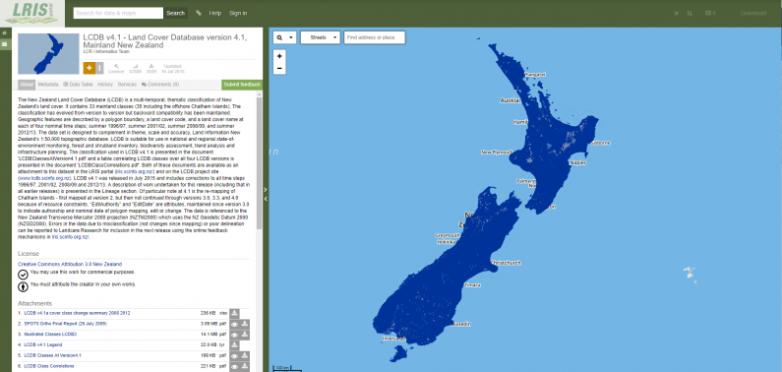Open the grey info options button beside plus
Viewport: 782px width, 372px height.
click(99, 68)
